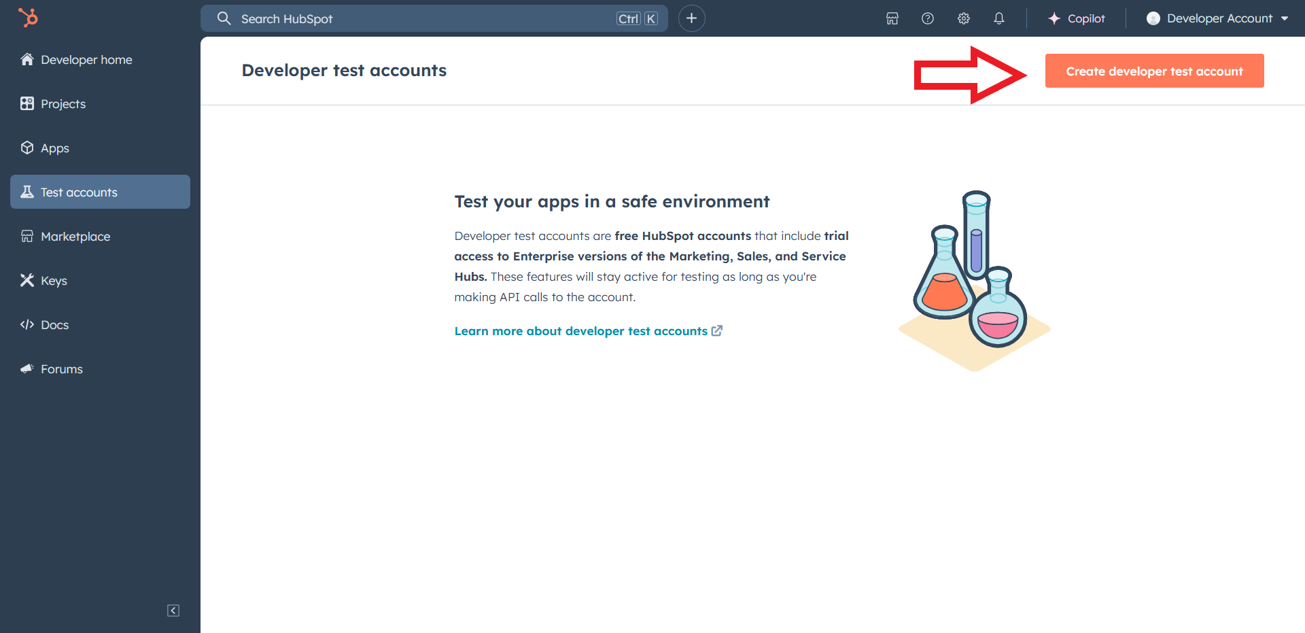This screenshot has height=633, width=1305.
Task: Click the Forums megaphone icon
Action: (x=27, y=369)
